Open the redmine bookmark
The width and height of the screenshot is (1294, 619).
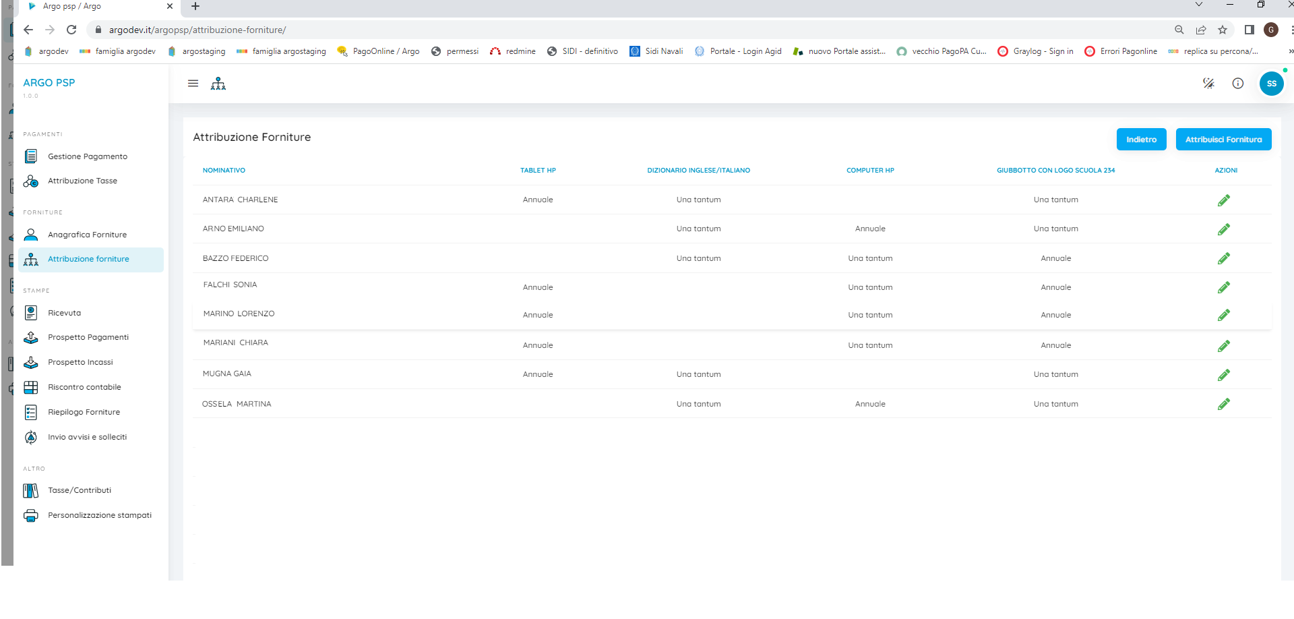point(513,51)
